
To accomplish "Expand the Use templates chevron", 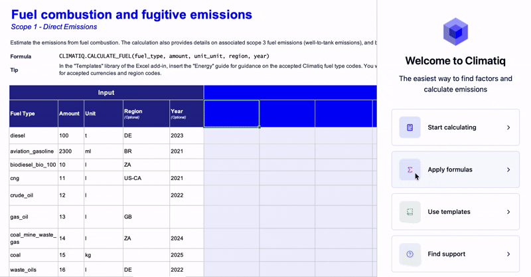I will (x=508, y=212).
